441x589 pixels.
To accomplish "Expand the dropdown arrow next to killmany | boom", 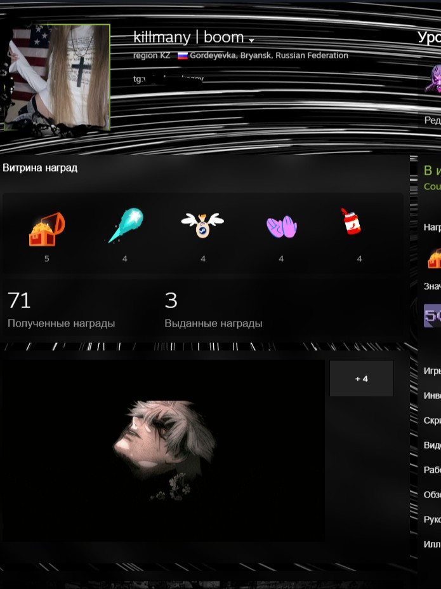I will click(x=251, y=41).
